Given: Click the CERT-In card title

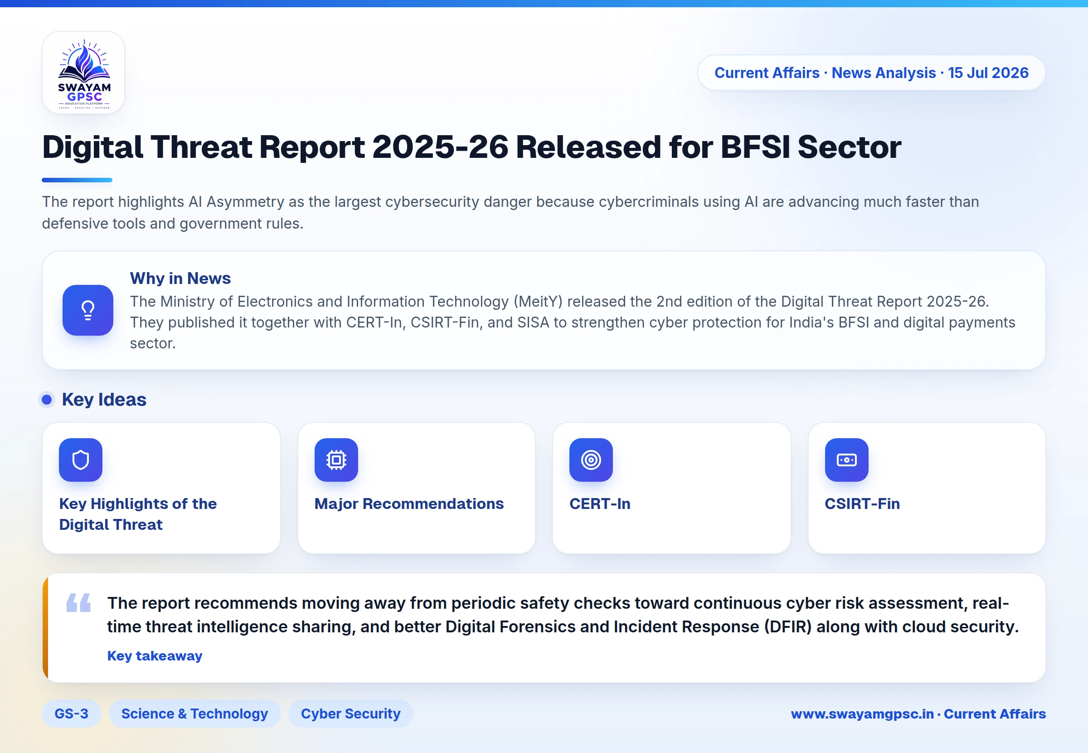Looking at the screenshot, I should pyautogui.click(x=600, y=504).
